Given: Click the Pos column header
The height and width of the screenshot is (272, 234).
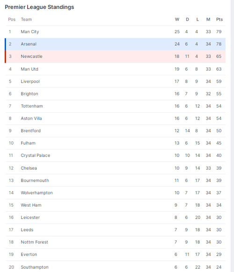Looking at the screenshot, I should click(12, 19).
